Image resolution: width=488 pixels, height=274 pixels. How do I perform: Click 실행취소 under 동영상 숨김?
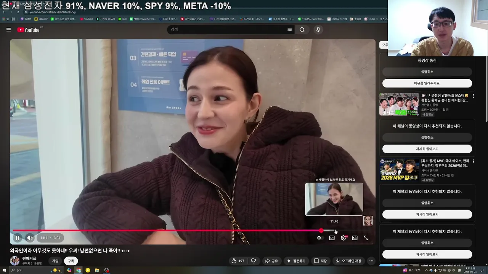[427, 72]
